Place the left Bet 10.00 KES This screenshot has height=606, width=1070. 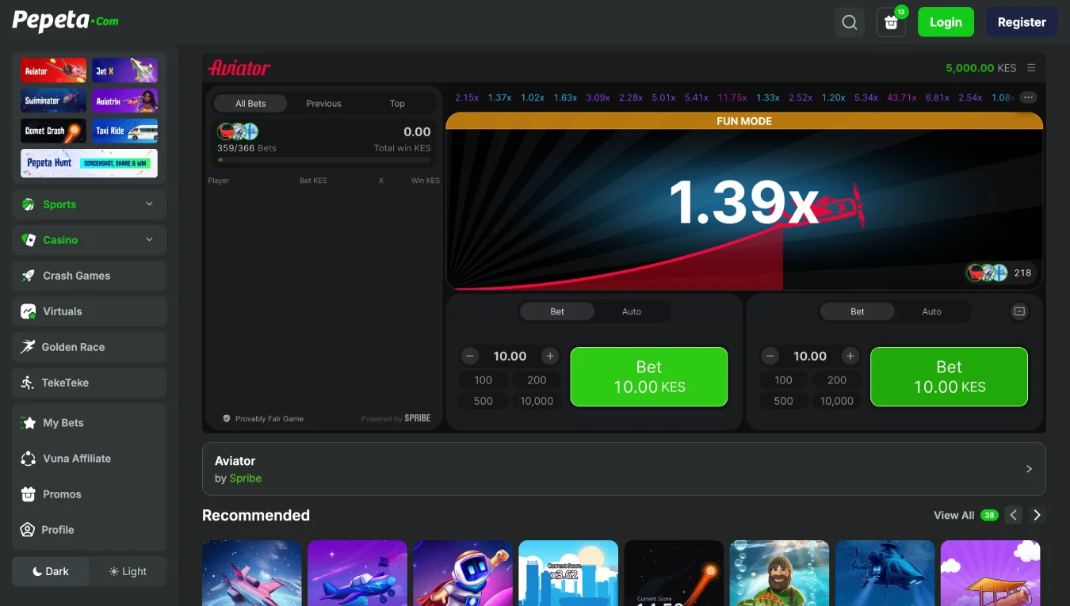pyautogui.click(x=648, y=377)
